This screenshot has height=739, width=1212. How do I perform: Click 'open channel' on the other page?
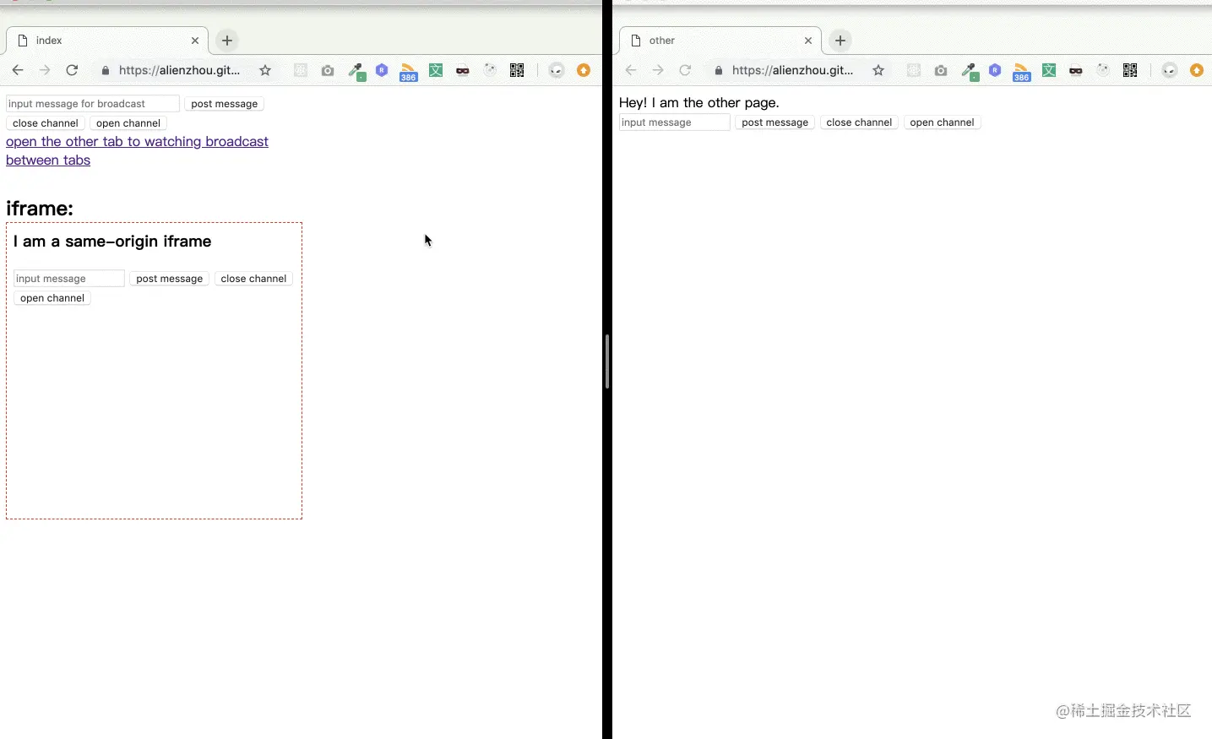coord(942,122)
